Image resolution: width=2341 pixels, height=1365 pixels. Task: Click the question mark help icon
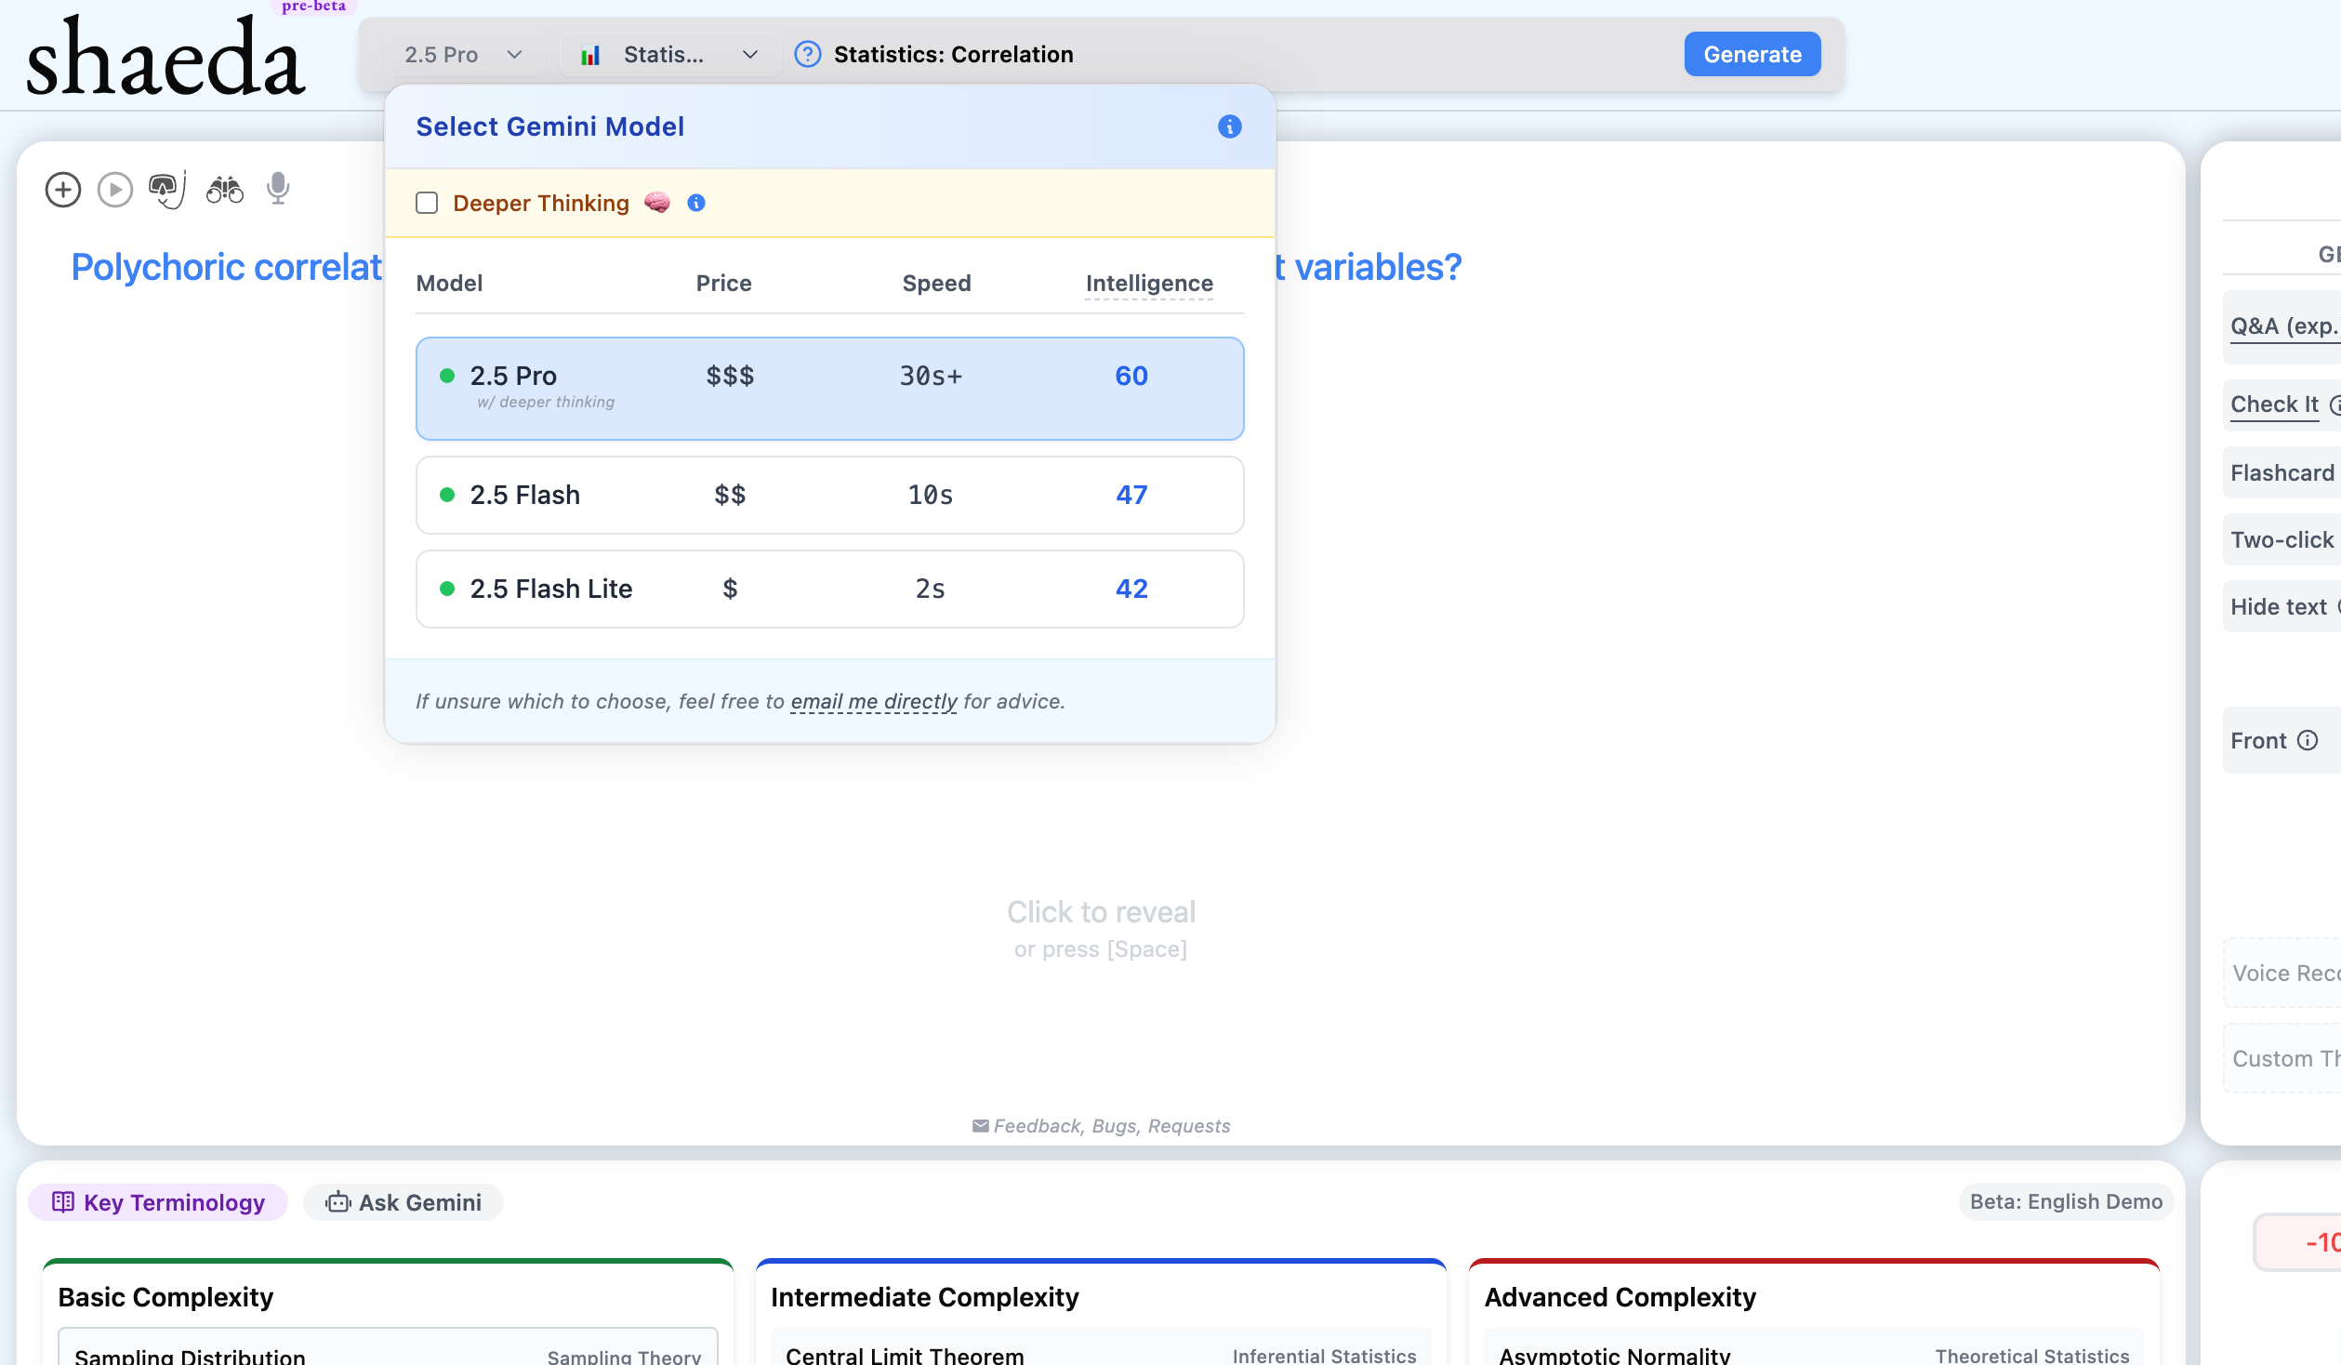click(x=807, y=55)
